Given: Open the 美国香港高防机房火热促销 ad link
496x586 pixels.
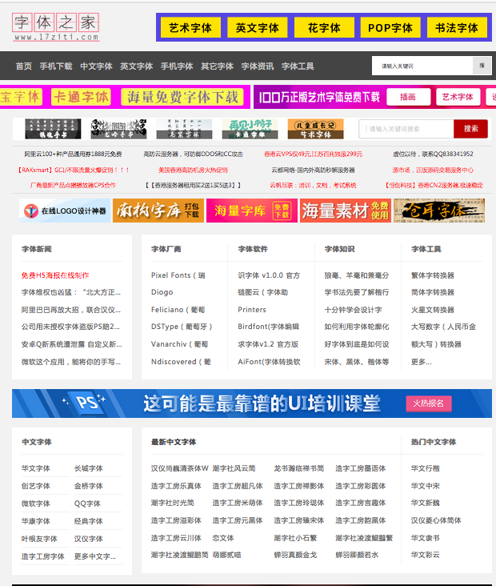Looking at the screenshot, I should [193, 170].
